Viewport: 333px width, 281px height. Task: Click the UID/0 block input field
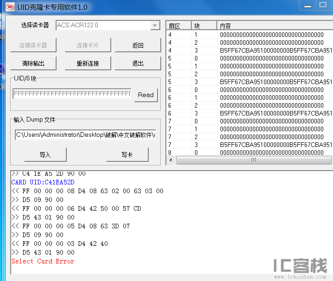(x=72, y=94)
